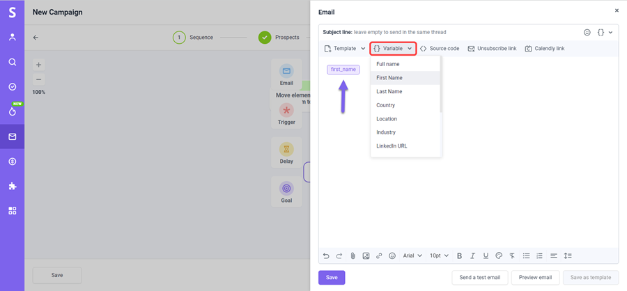
Task: Open the dollar deals icon in sidebar
Action: 13,162
